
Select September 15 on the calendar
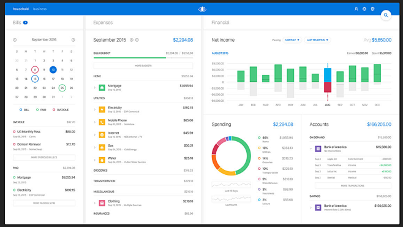click(35, 79)
